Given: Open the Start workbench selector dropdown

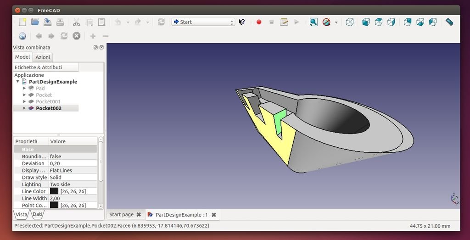Looking at the screenshot, I should coord(203,22).
